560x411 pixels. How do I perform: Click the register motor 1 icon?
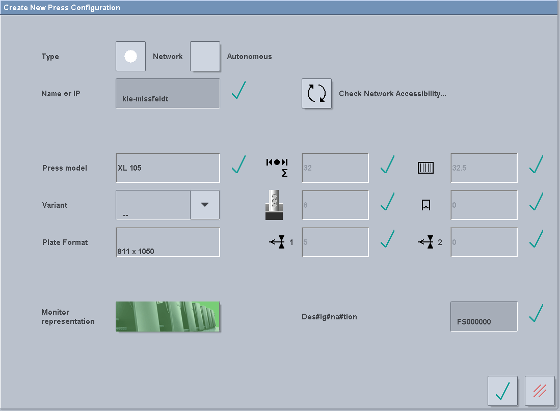point(278,242)
